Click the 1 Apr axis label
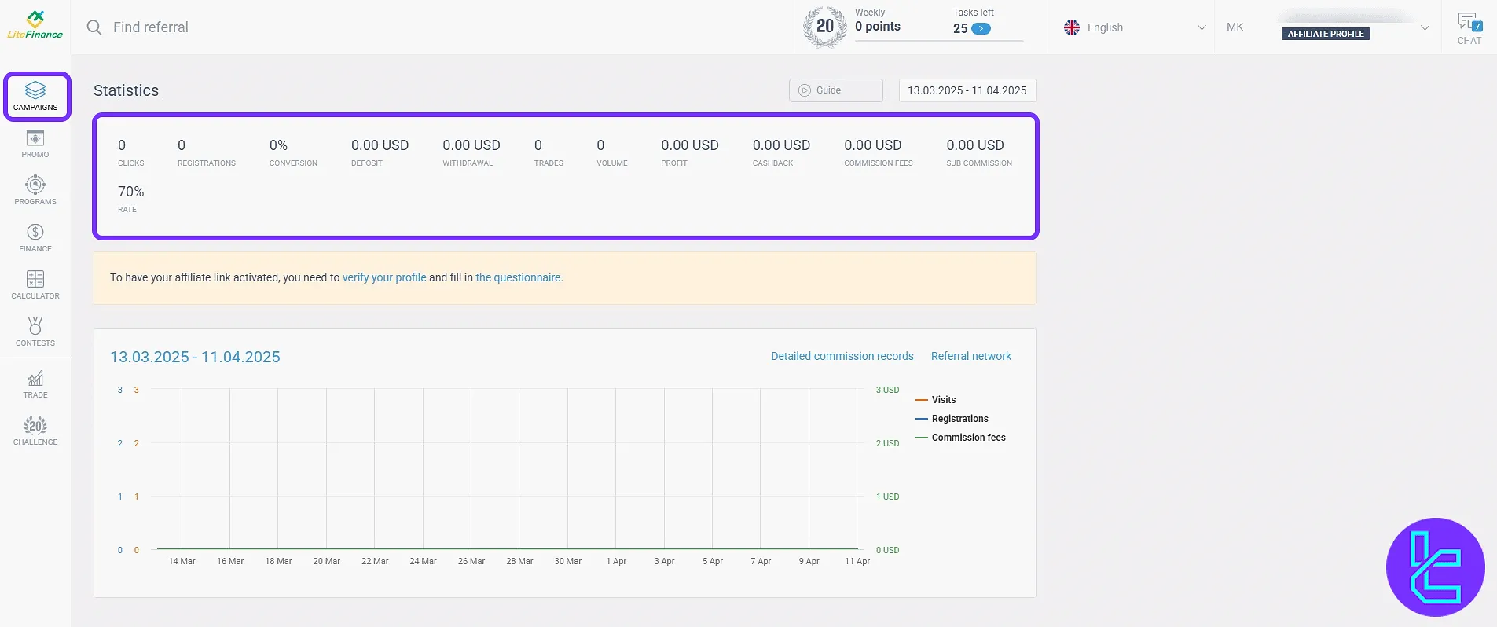Viewport: 1497px width, 627px height. point(616,561)
